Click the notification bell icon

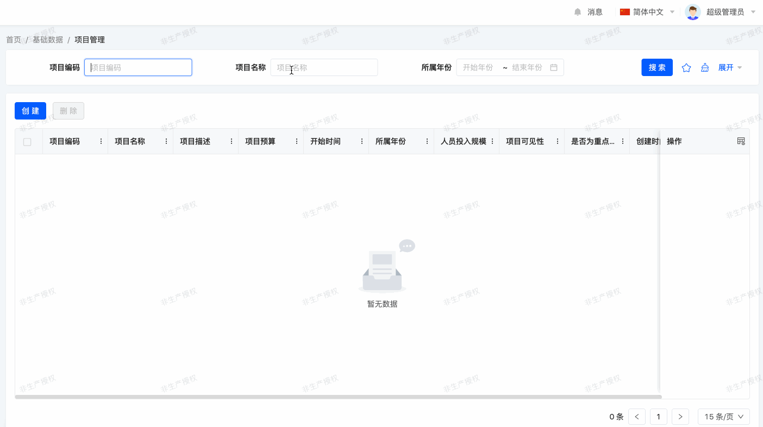pos(578,12)
